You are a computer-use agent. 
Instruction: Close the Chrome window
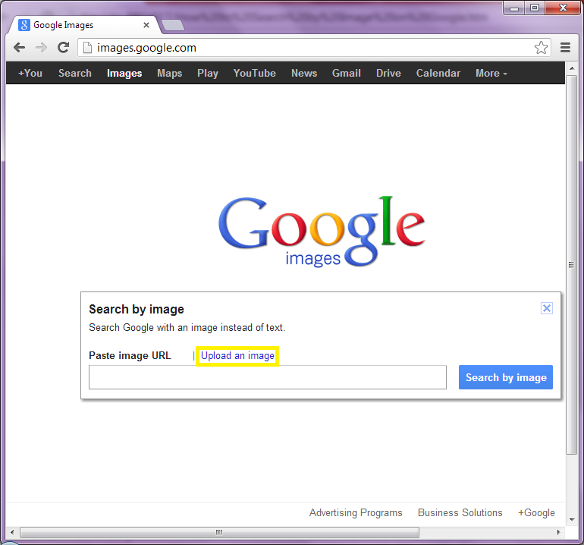coord(563,8)
